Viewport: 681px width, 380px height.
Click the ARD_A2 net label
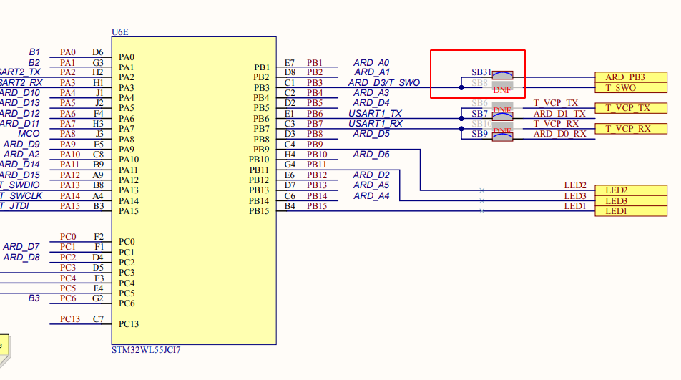tap(21, 155)
